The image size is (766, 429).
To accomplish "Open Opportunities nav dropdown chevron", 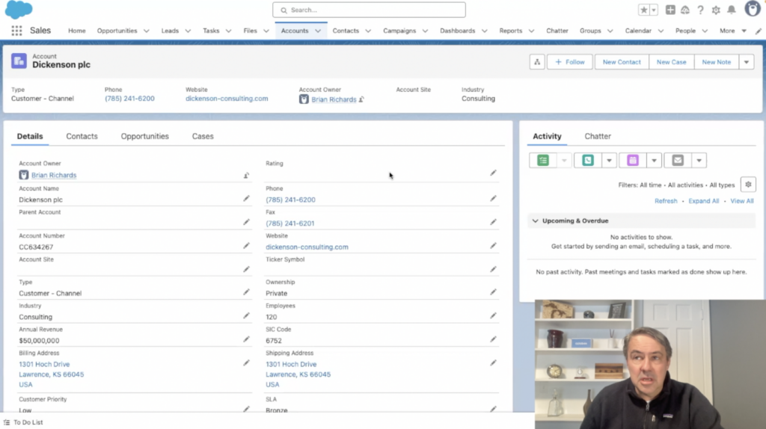I will [146, 31].
